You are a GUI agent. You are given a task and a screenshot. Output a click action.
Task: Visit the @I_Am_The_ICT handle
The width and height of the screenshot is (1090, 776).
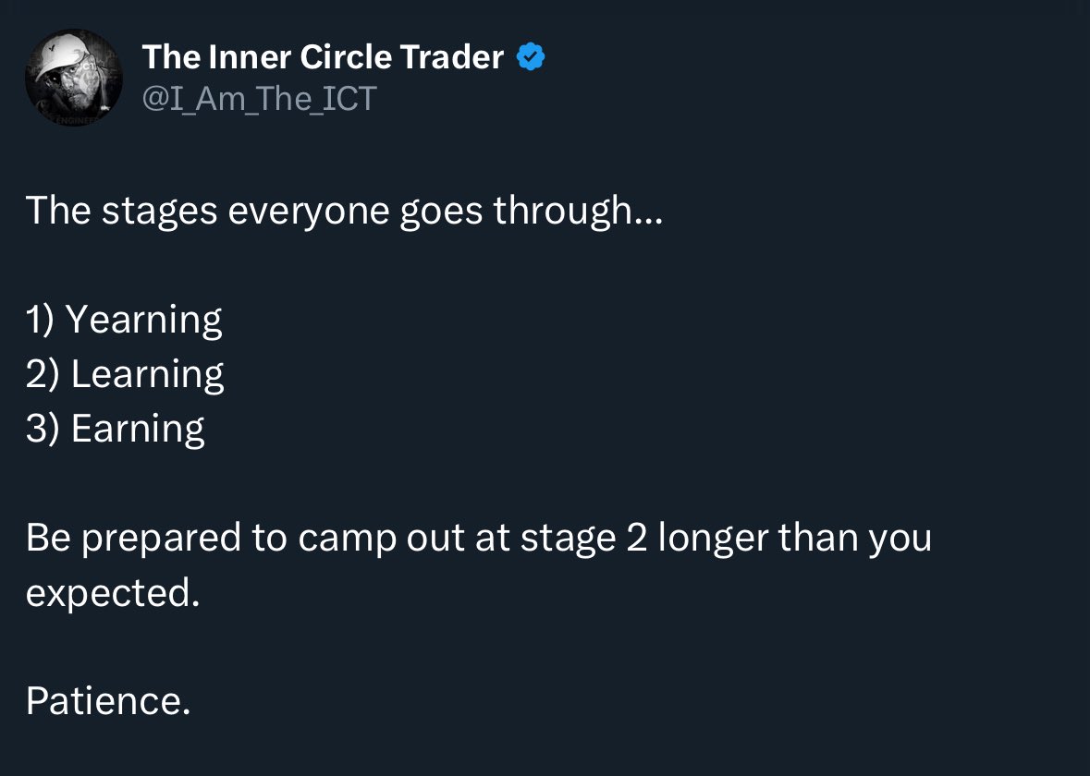point(259,99)
